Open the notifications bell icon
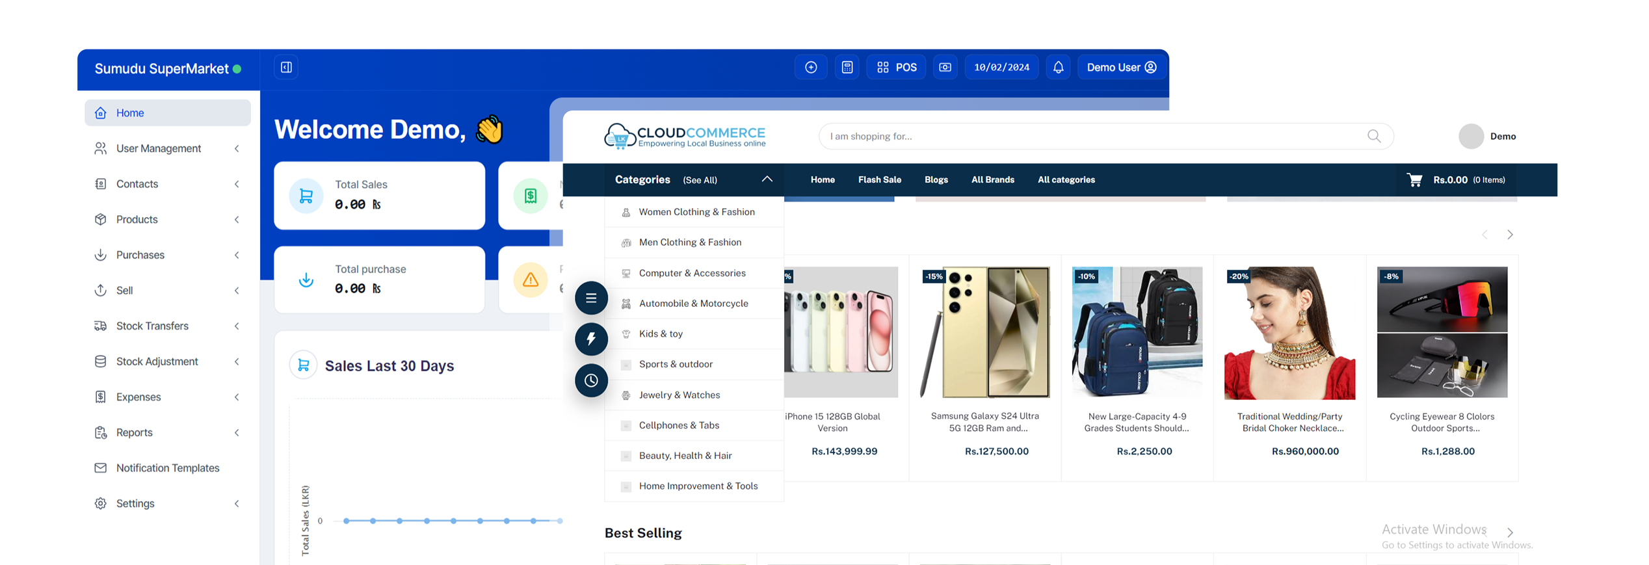The width and height of the screenshot is (1649, 565). (x=1058, y=67)
